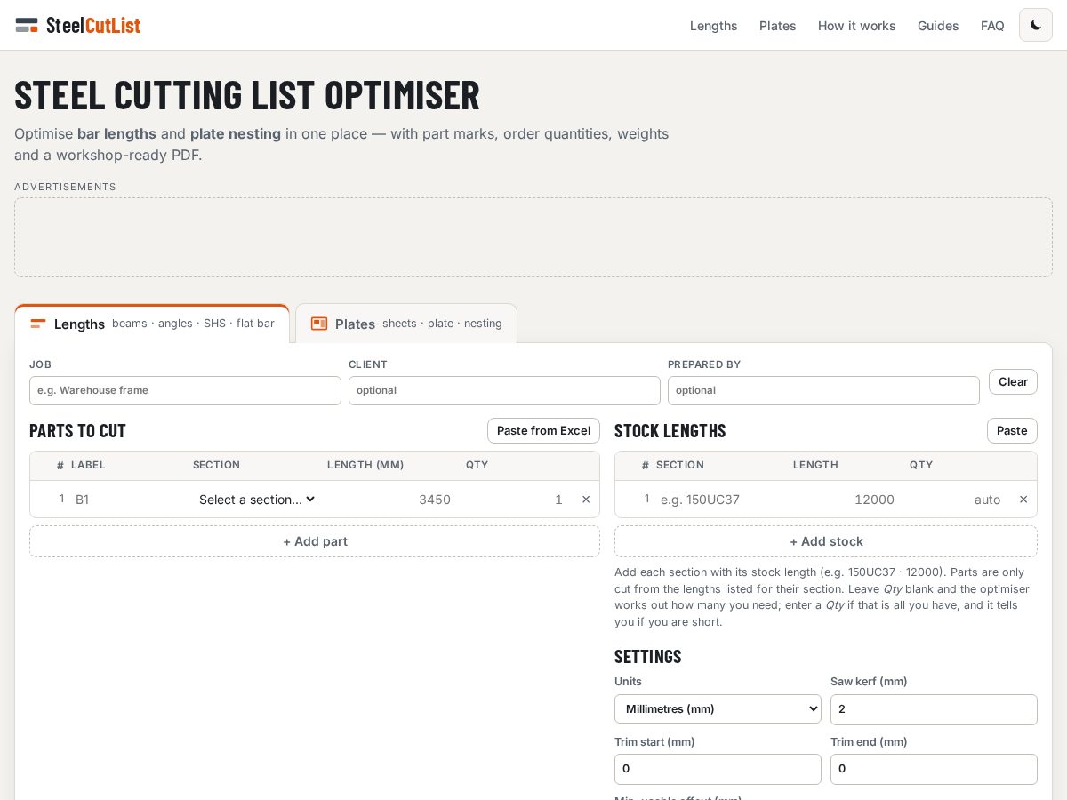Remove stock row 1 with the × icon
Image resolution: width=1067 pixels, height=800 pixels.
(x=1023, y=500)
